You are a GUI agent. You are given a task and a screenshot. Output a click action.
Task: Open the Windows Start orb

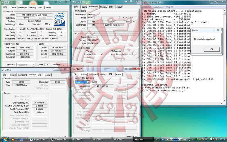5,139
